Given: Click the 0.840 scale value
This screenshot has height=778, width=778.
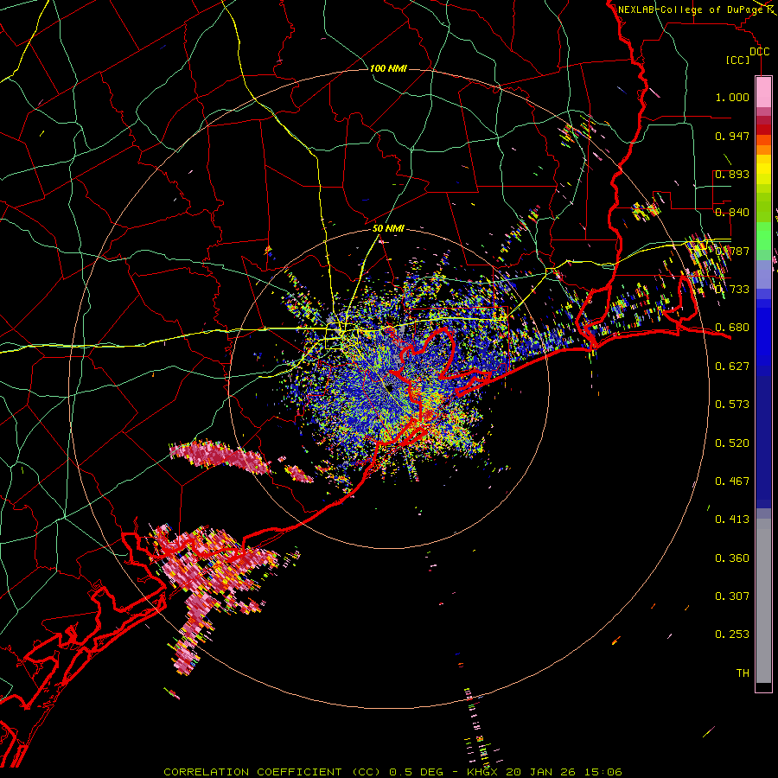Looking at the screenshot, I should 732,213.
